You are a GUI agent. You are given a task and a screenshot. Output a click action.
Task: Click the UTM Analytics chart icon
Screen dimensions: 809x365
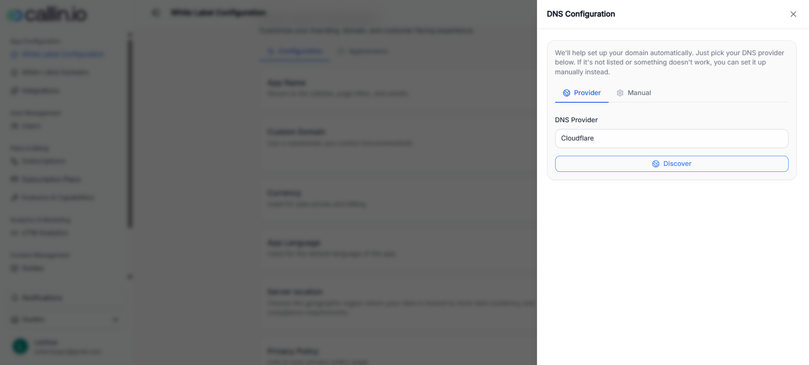coord(14,233)
